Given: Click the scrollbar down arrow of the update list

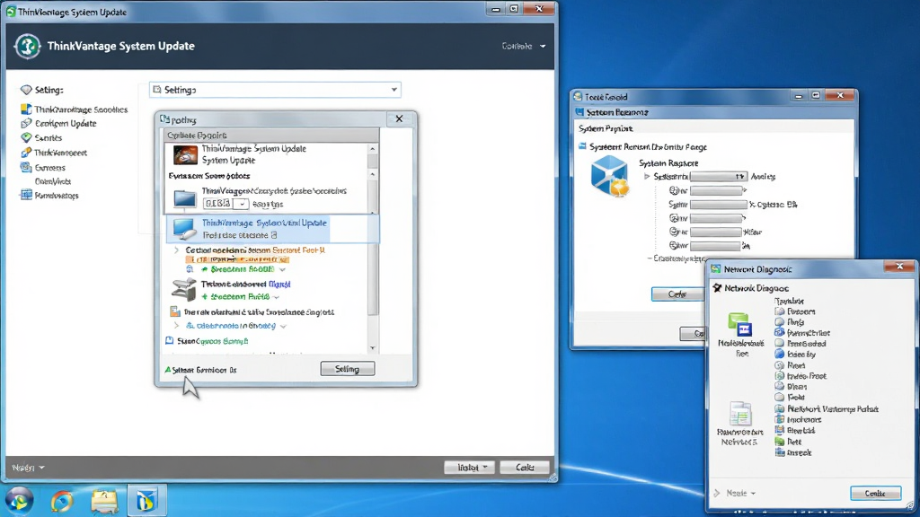Looking at the screenshot, I should pos(373,348).
